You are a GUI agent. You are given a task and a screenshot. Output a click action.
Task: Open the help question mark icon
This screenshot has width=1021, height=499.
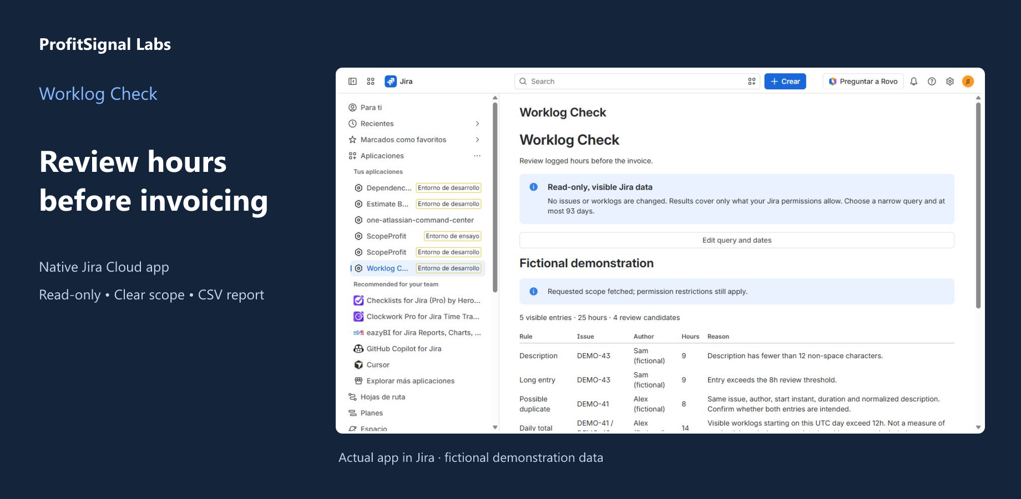pos(932,82)
